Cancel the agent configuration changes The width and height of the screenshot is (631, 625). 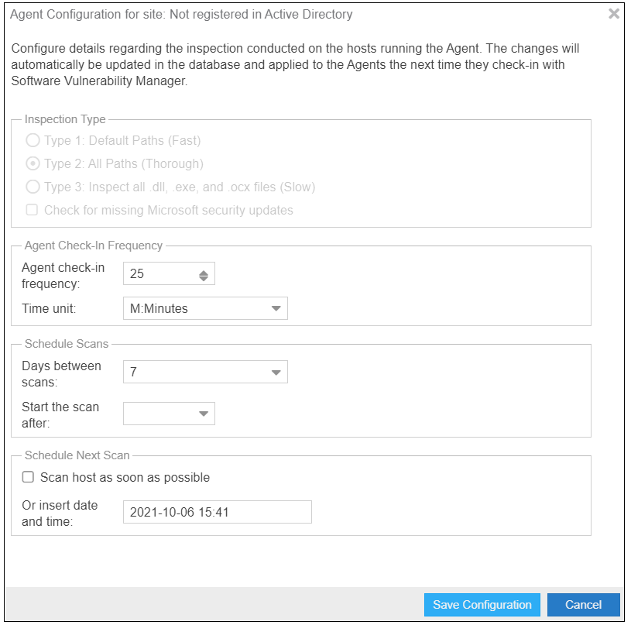pyautogui.click(x=583, y=605)
